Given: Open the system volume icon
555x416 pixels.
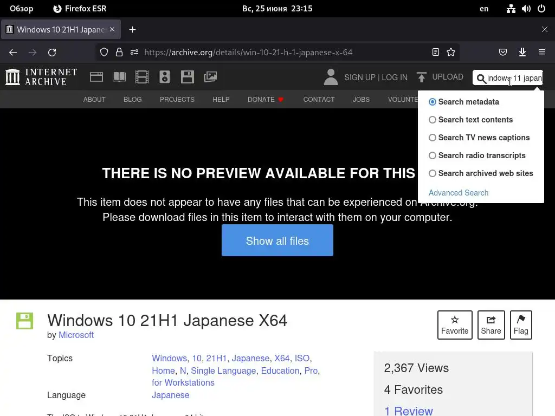Looking at the screenshot, I should click(526, 9).
